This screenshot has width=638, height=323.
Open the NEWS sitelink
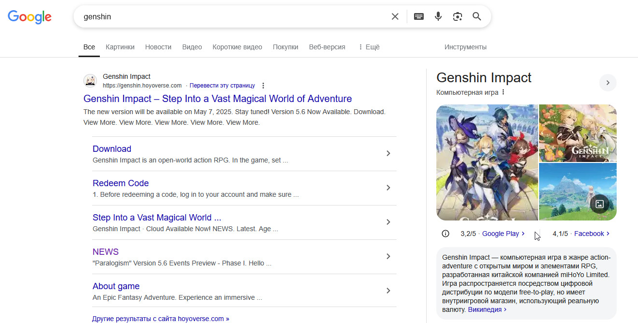pos(106,252)
